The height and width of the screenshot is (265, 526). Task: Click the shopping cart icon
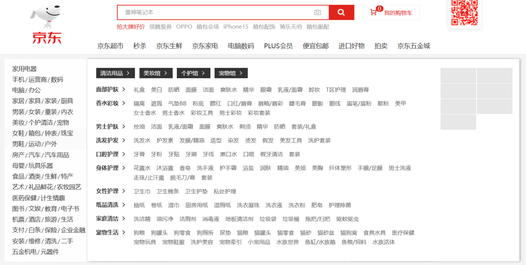[x=374, y=12]
